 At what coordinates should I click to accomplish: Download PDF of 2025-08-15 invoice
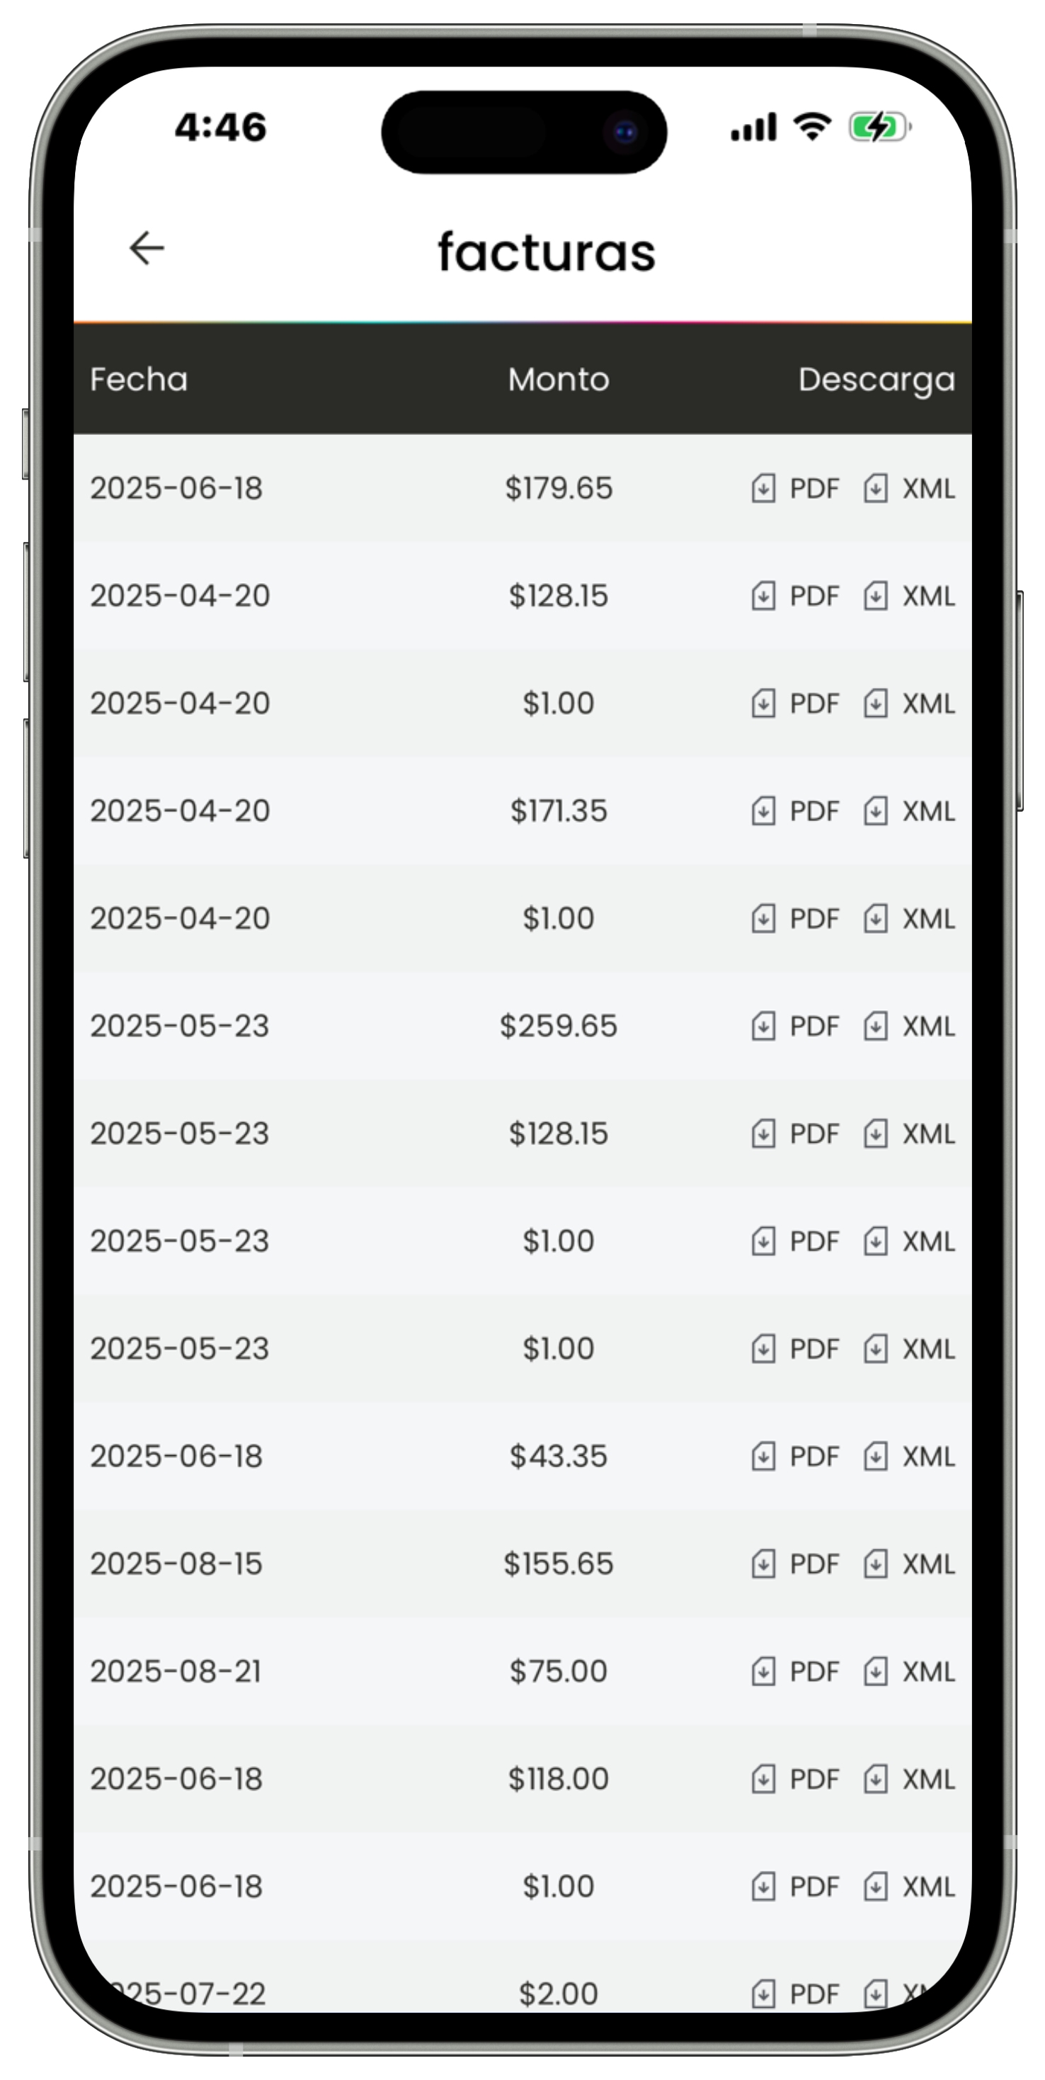point(795,1564)
